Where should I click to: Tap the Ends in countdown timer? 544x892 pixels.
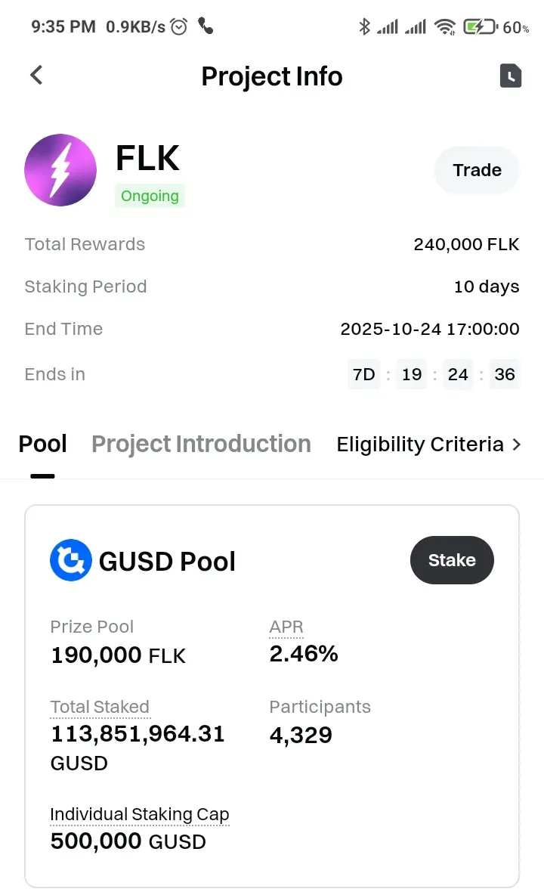pyautogui.click(x=434, y=374)
